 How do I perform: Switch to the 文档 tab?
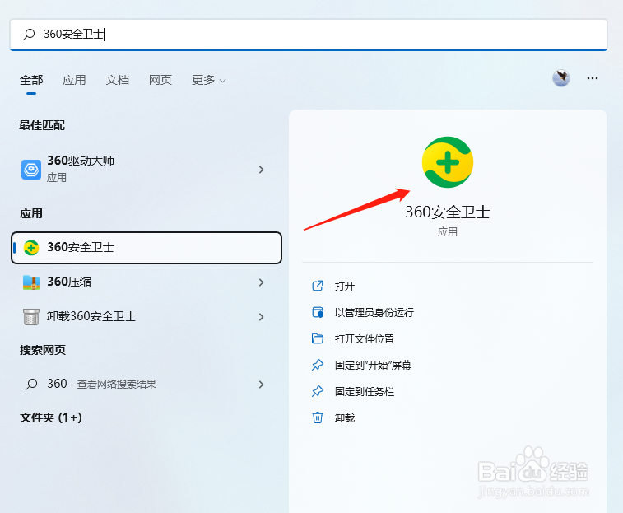pos(117,80)
